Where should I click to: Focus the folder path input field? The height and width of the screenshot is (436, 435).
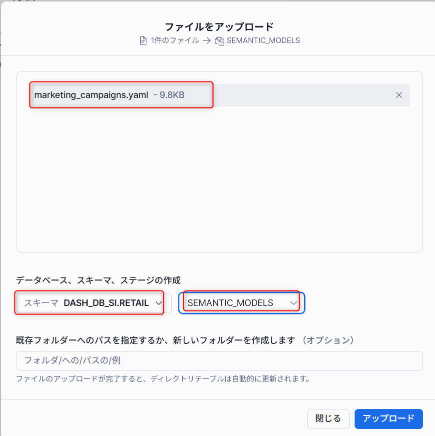coord(219,360)
